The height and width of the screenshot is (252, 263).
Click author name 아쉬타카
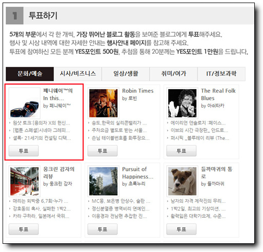(215, 106)
